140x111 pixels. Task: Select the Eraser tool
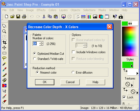[x=4, y=102]
